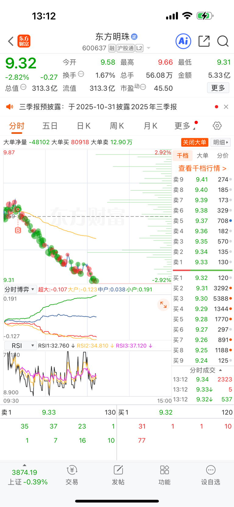
Task: Tap the B buy marker on chart
Action: tap(18, 230)
